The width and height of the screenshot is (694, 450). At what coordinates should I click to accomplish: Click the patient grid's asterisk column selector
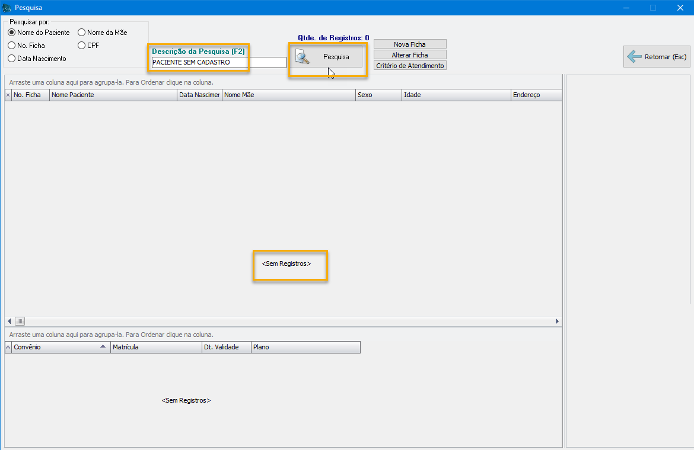pyautogui.click(x=8, y=95)
